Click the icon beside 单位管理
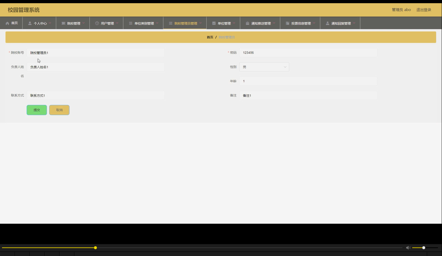 tap(214, 23)
